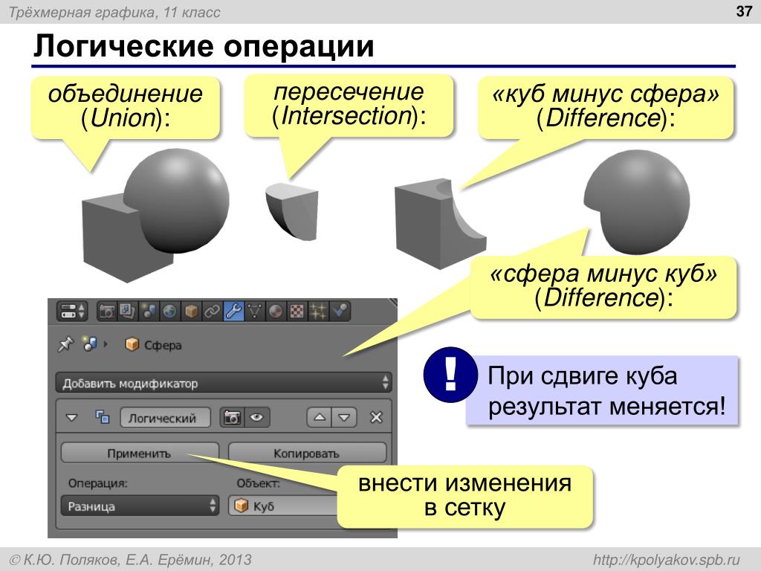This screenshot has height=571, width=761.
Task: Click the пересечение (Intersection) callout
Action: click(349, 104)
